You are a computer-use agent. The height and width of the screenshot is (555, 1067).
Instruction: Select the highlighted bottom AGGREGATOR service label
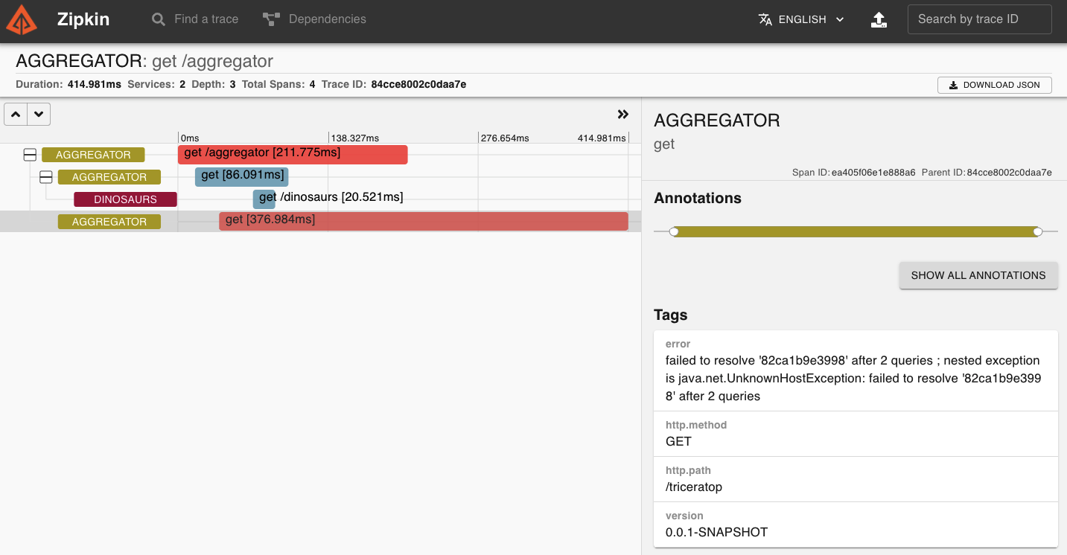pyautogui.click(x=109, y=222)
